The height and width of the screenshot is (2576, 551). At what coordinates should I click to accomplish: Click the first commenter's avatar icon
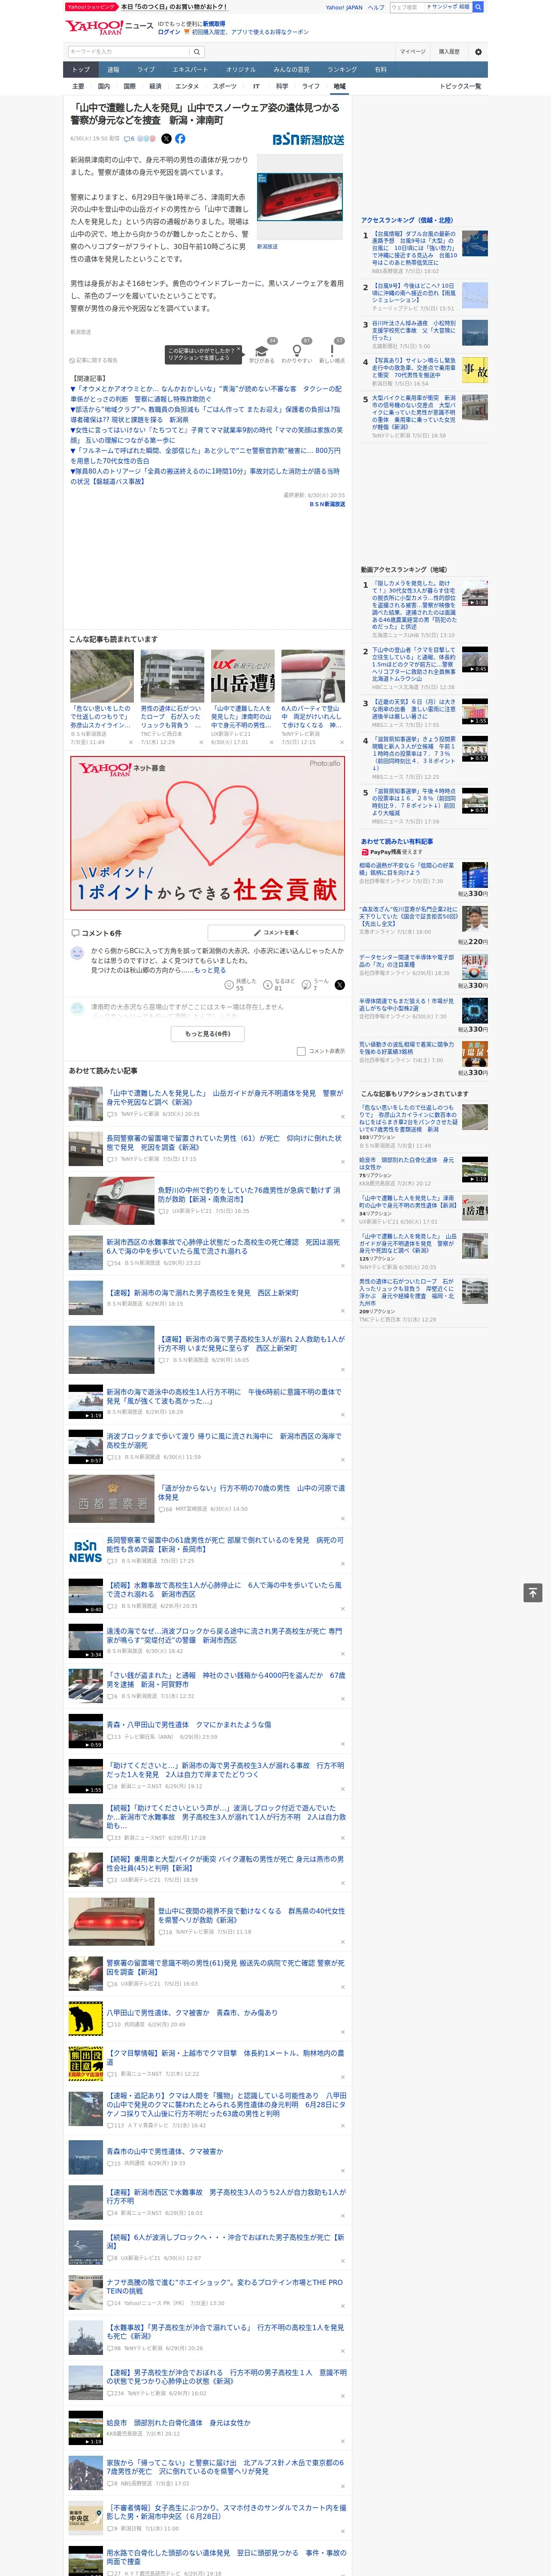(77, 953)
